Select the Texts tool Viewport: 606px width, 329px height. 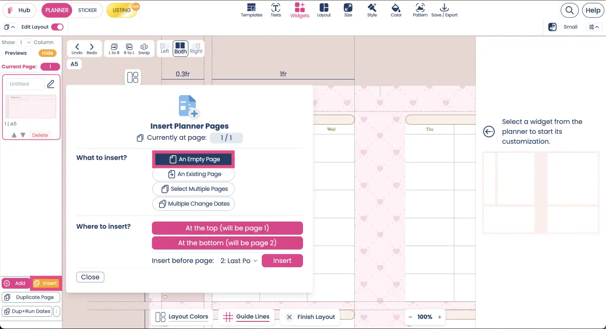[275, 10]
